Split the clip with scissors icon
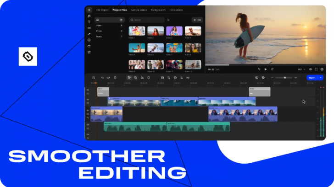 point(142,78)
